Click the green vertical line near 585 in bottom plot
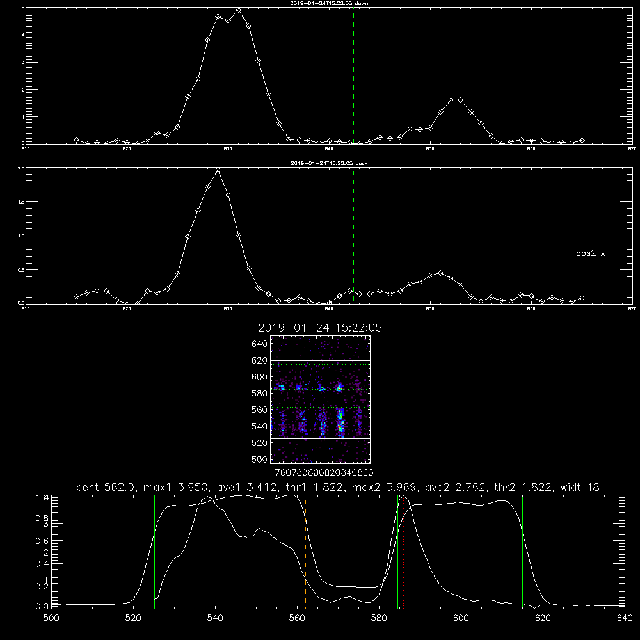The height and width of the screenshot is (640, 640). point(397,552)
